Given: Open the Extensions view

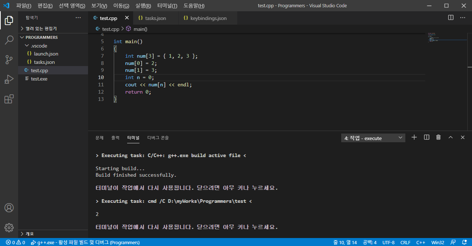Looking at the screenshot, I should 9,99.
